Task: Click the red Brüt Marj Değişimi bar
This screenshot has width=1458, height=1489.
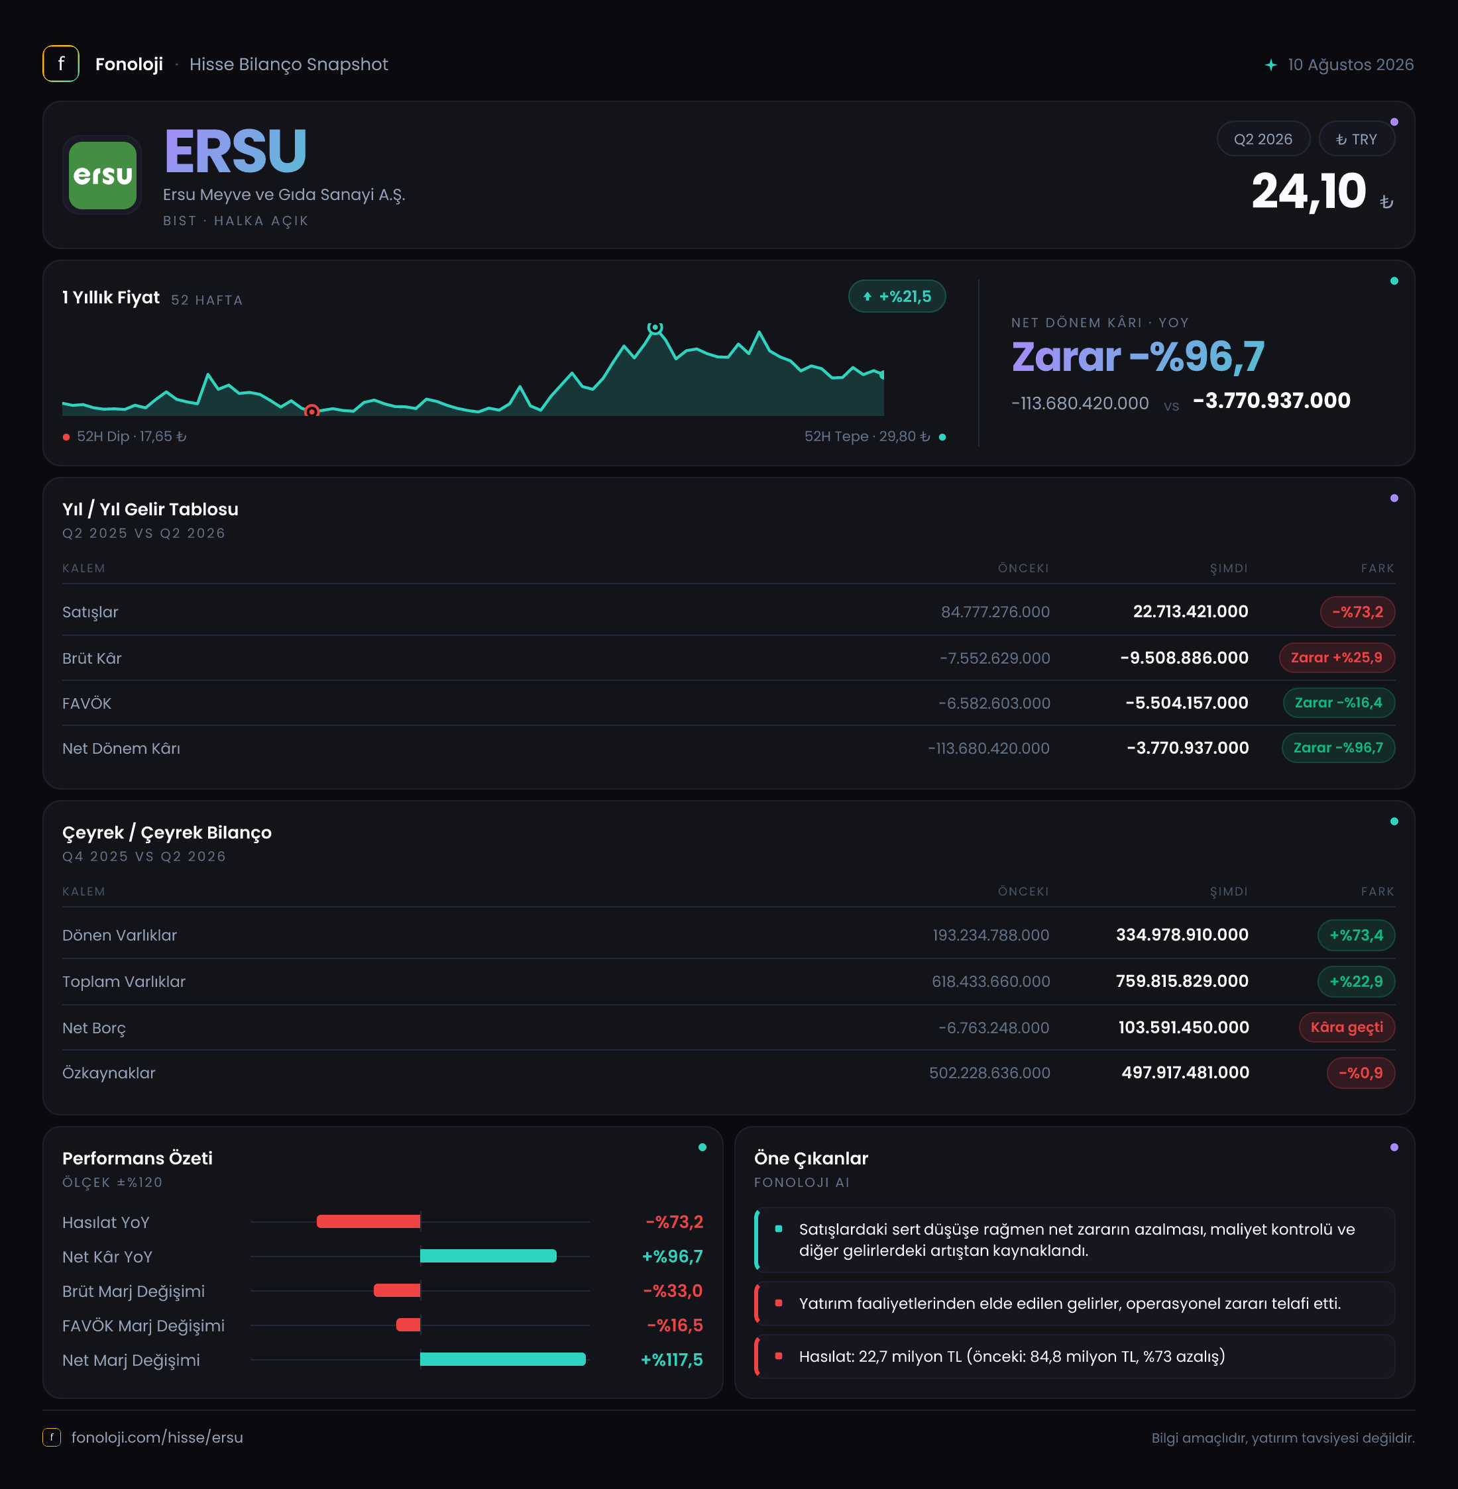Action: click(397, 1290)
